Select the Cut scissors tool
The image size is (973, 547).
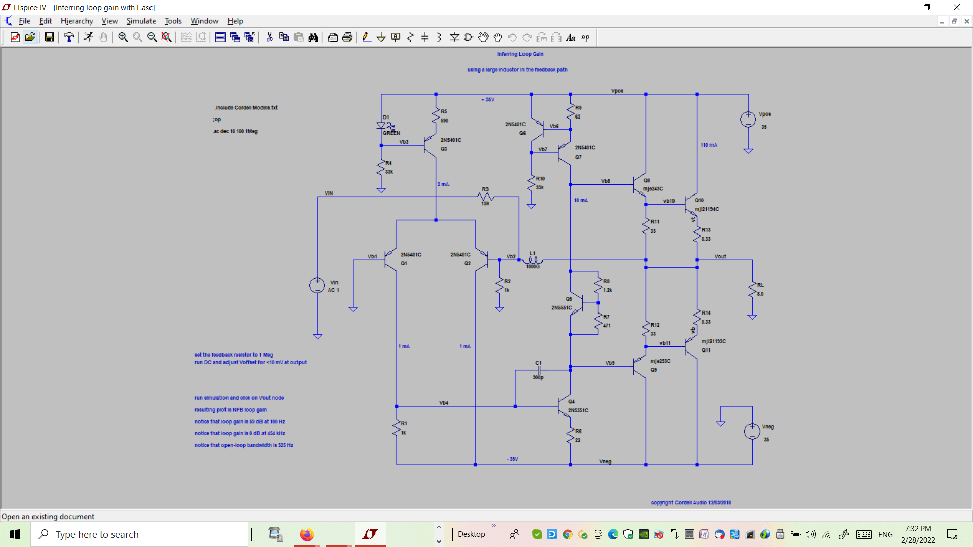tap(269, 37)
